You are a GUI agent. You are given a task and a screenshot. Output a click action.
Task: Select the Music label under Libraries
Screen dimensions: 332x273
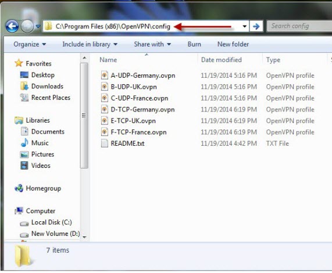click(x=40, y=143)
